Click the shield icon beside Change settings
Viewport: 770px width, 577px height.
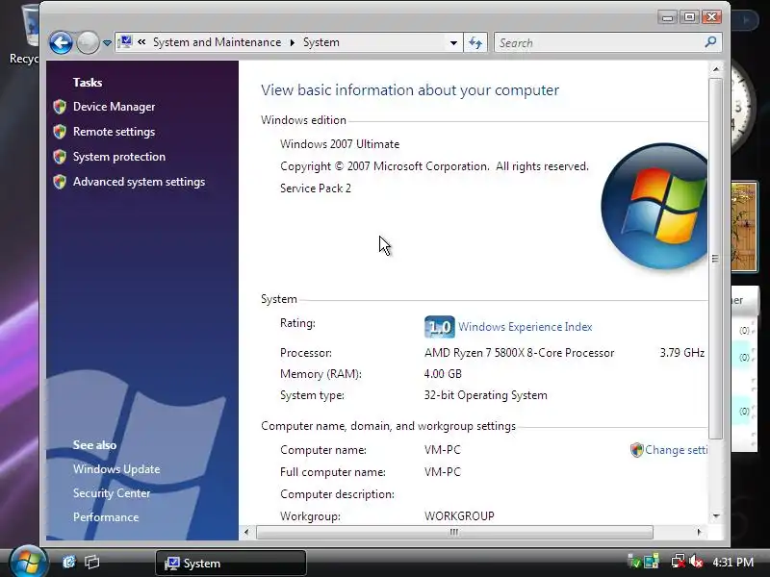point(636,450)
